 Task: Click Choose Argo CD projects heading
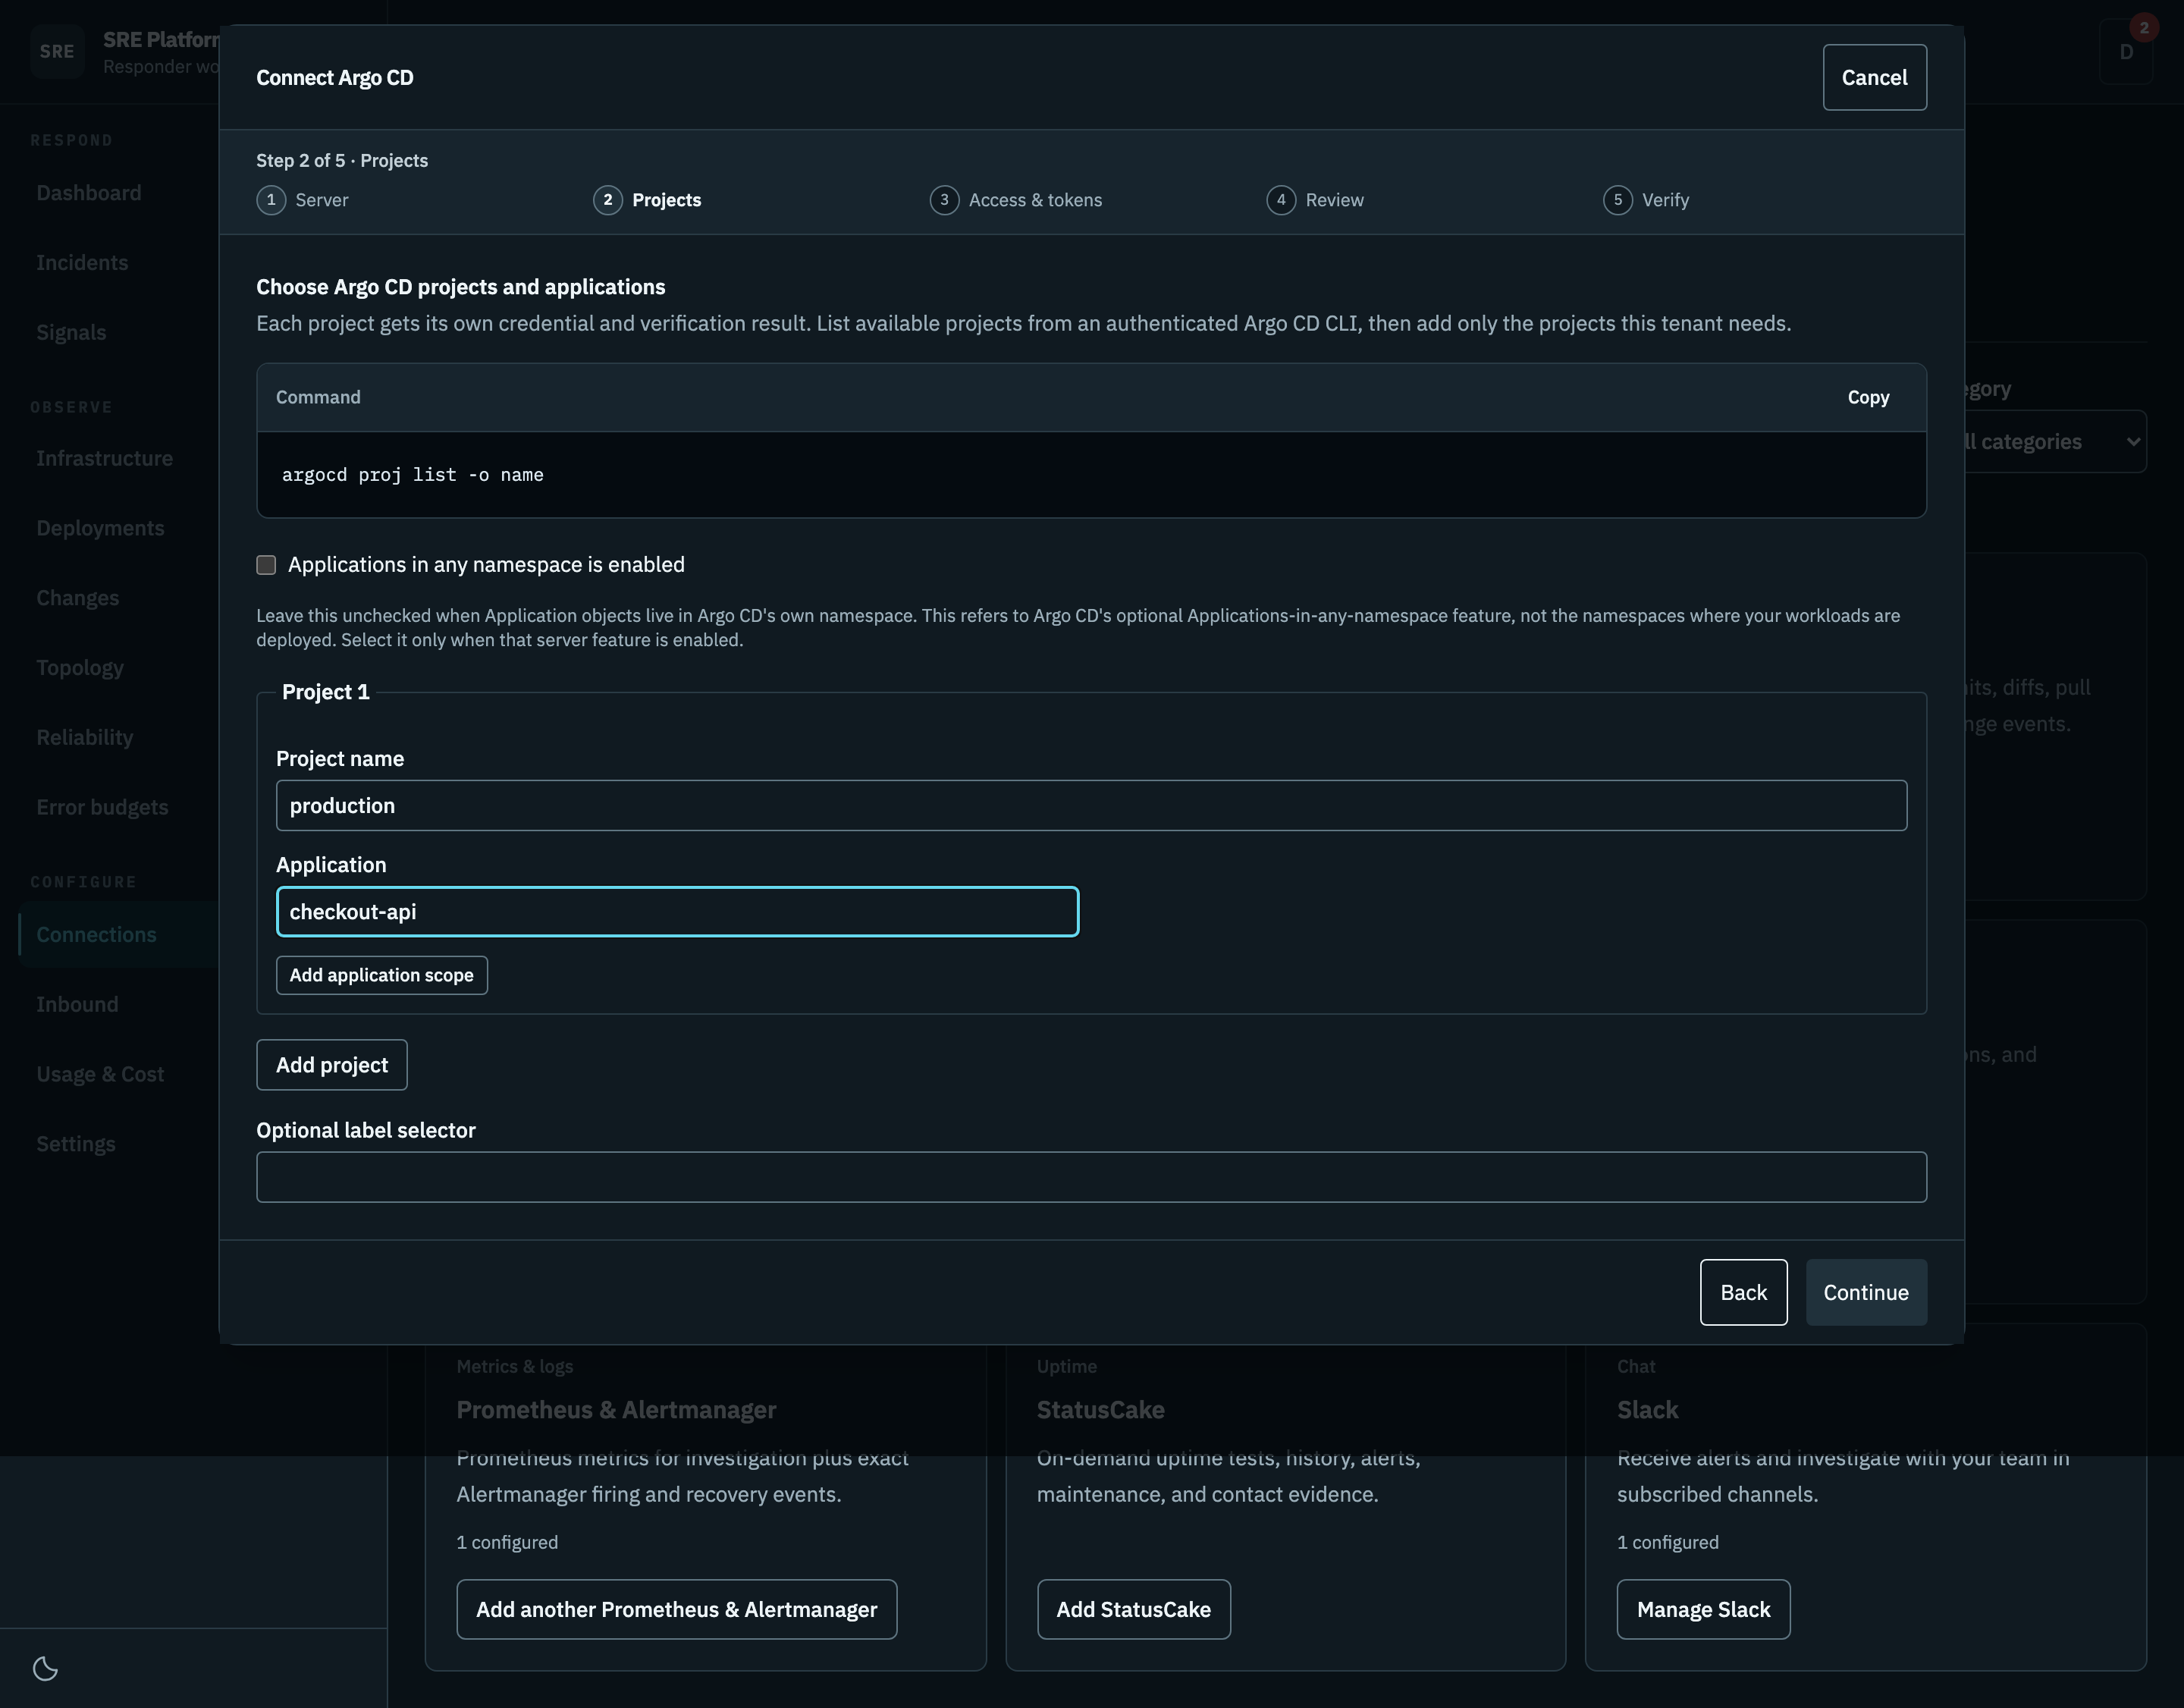pos(461,287)
